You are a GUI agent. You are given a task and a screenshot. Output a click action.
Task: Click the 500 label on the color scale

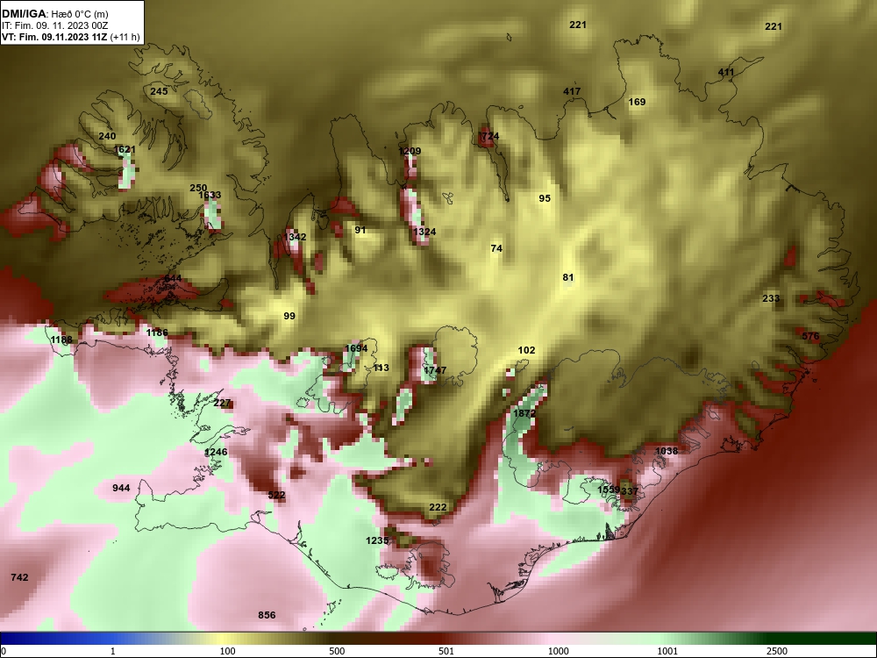[x=337, y=651]
